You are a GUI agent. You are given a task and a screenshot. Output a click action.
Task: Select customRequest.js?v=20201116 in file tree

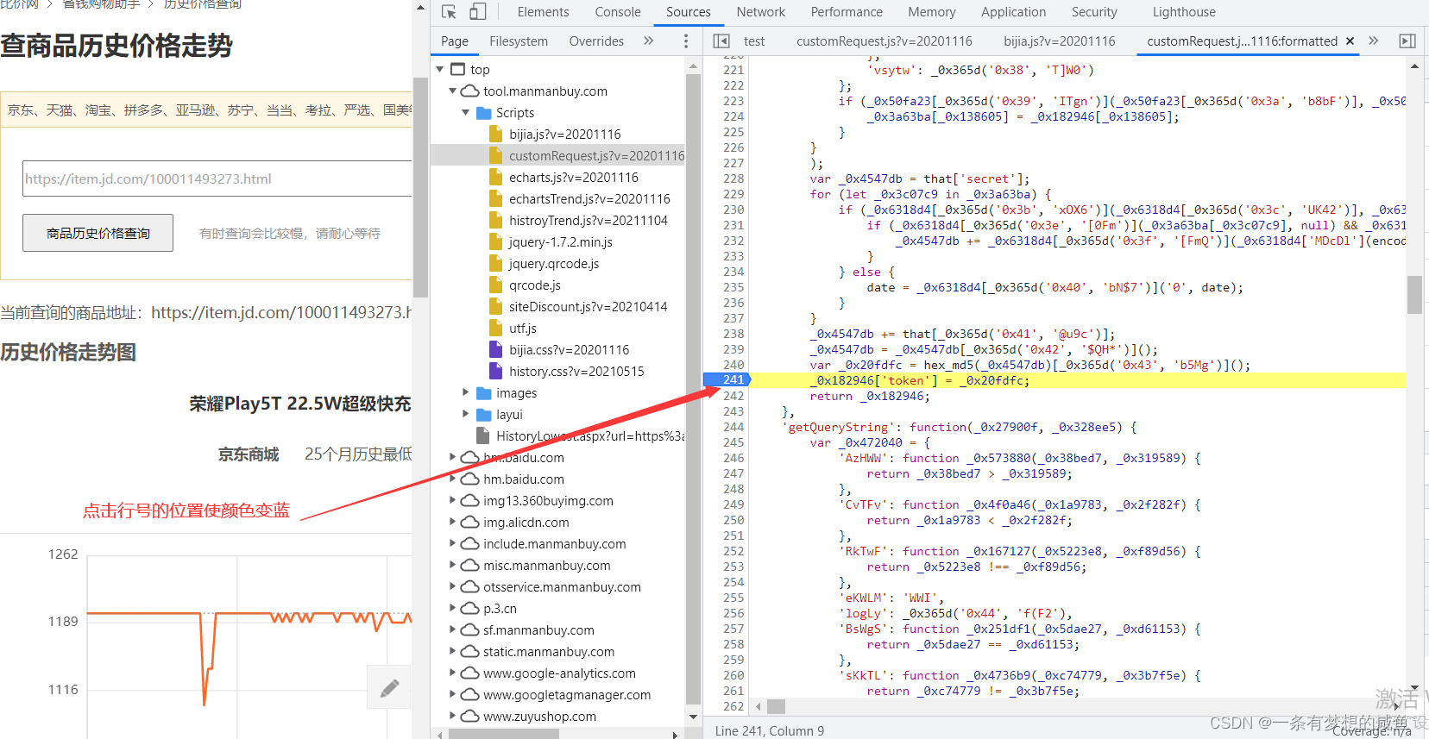[x=596, y=155]
